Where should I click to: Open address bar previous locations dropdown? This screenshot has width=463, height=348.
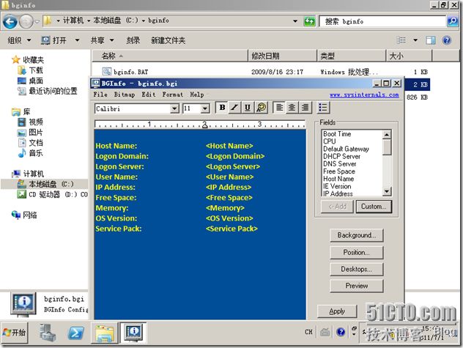[x=295, y=21]
